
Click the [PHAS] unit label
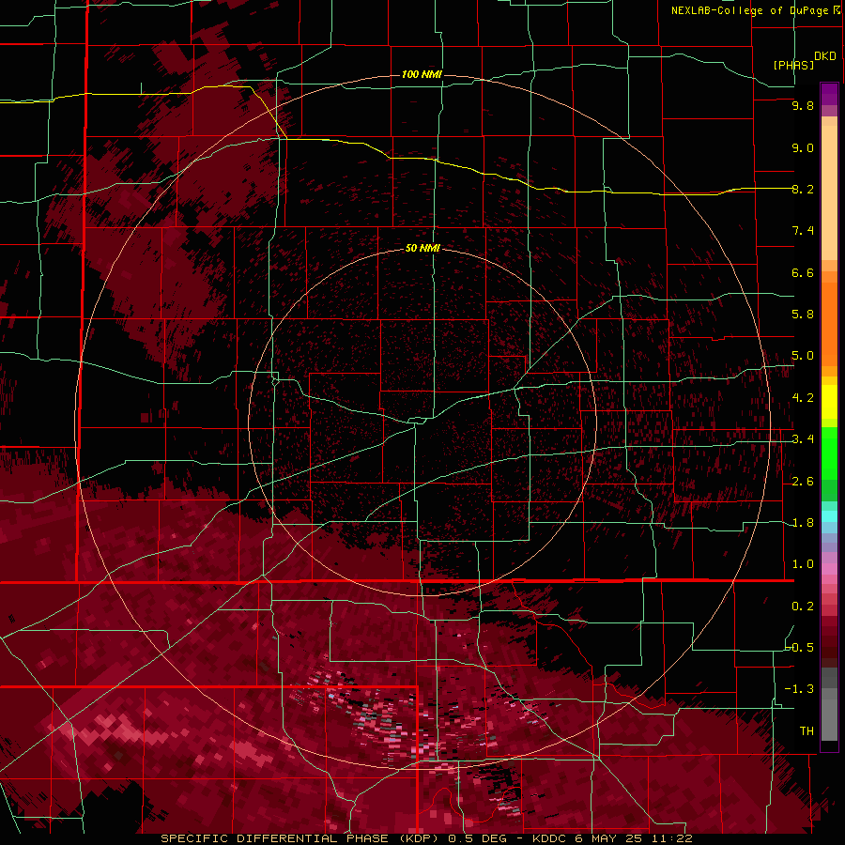793,65
